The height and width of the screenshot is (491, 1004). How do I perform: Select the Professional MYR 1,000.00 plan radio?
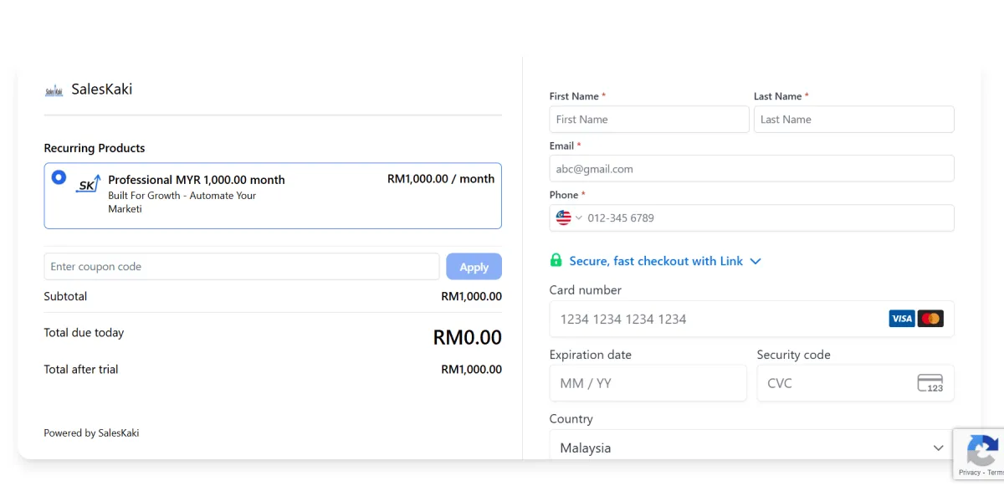(59, 177)
